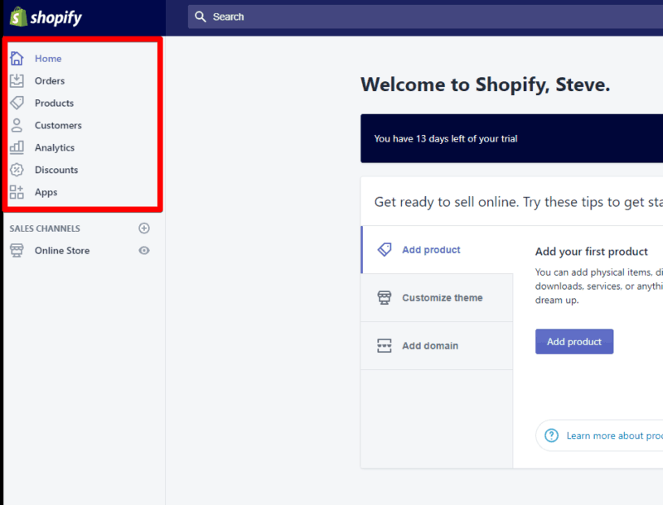
Task: Click the Customers person icon
Action: tap(17, 125)
